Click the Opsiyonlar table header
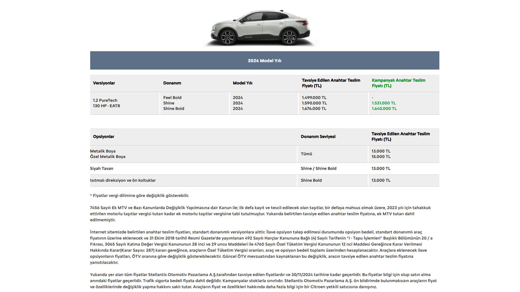 click(x=104, y=137)
